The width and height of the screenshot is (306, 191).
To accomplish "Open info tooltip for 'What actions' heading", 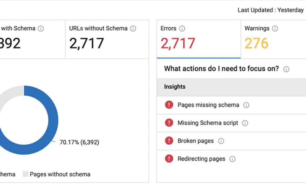I will pyautogui.click(x=286, y=69).
